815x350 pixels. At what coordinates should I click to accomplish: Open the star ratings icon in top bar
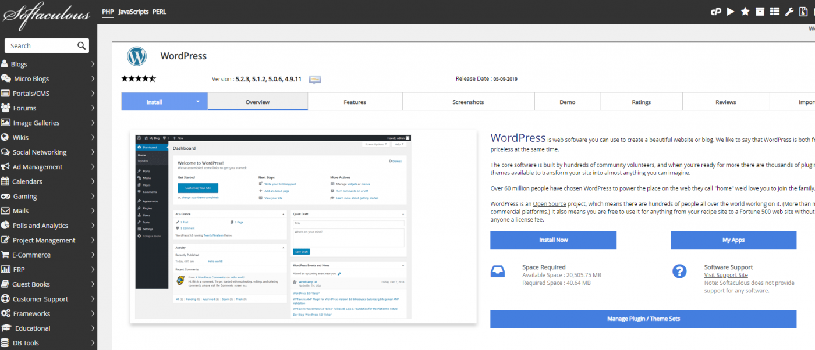745,12
